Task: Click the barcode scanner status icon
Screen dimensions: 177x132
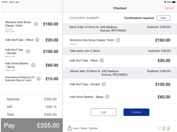Action: (159, 128)
